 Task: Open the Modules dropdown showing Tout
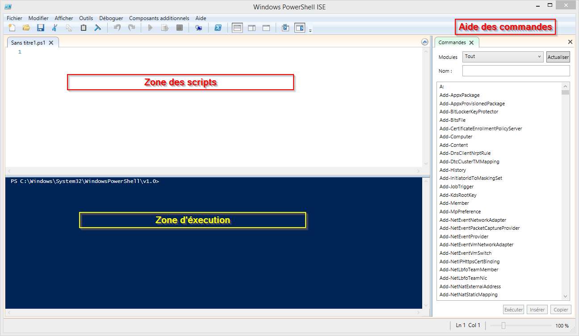click(x=503, y=57)
